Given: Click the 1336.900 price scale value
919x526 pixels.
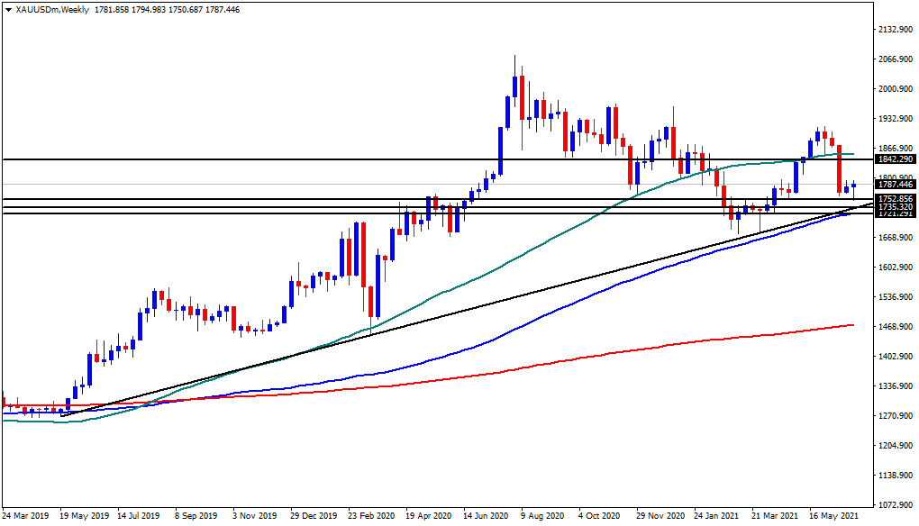Looking at the screenshot, I should [x=896, y=386].
